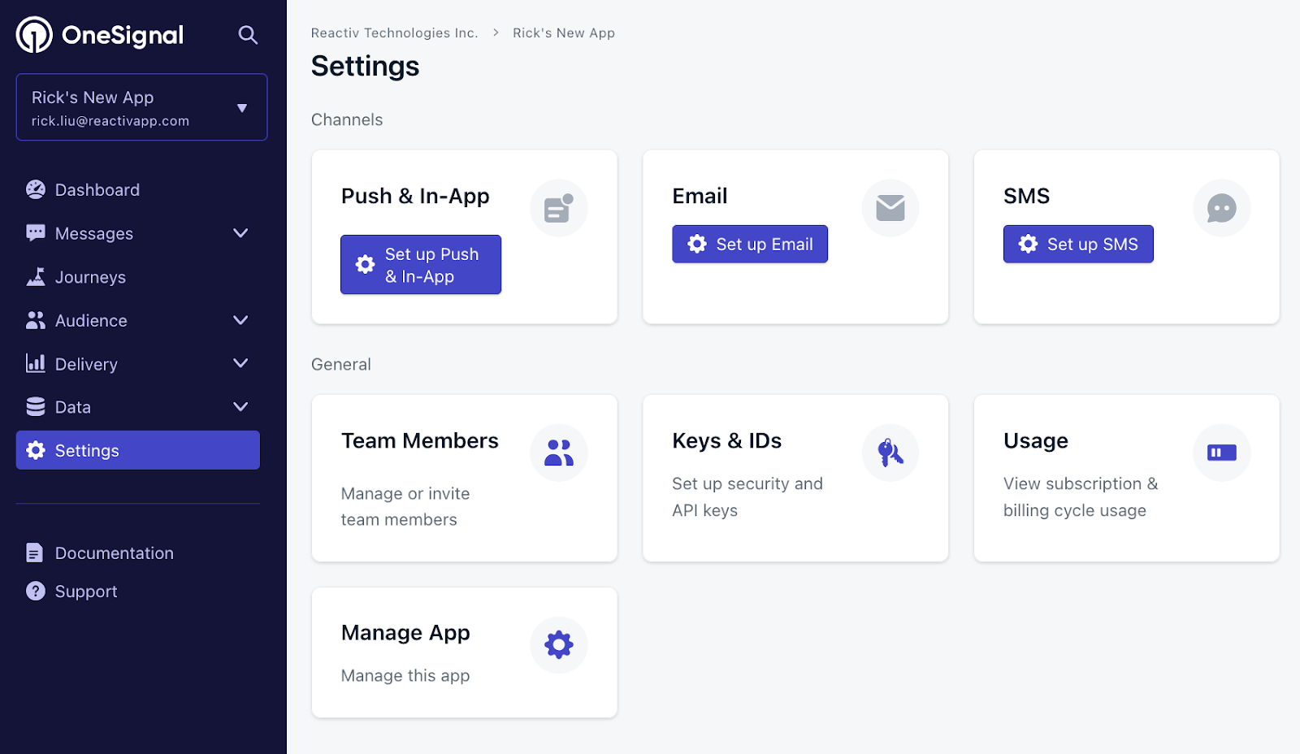Expand the Messages submenu chevron

pyautogui.click(x=240, y=233)
